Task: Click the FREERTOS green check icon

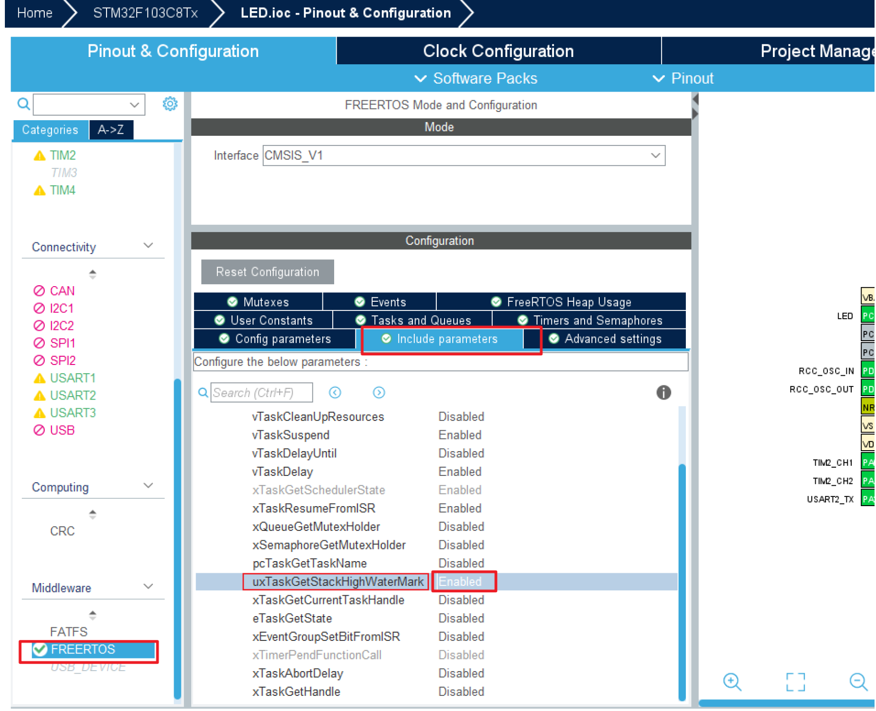Action: 40,649
